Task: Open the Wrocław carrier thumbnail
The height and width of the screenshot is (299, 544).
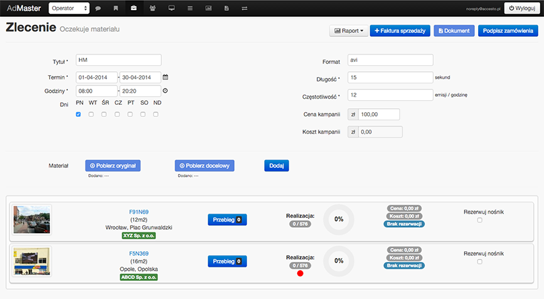Action: click(32, 220)
